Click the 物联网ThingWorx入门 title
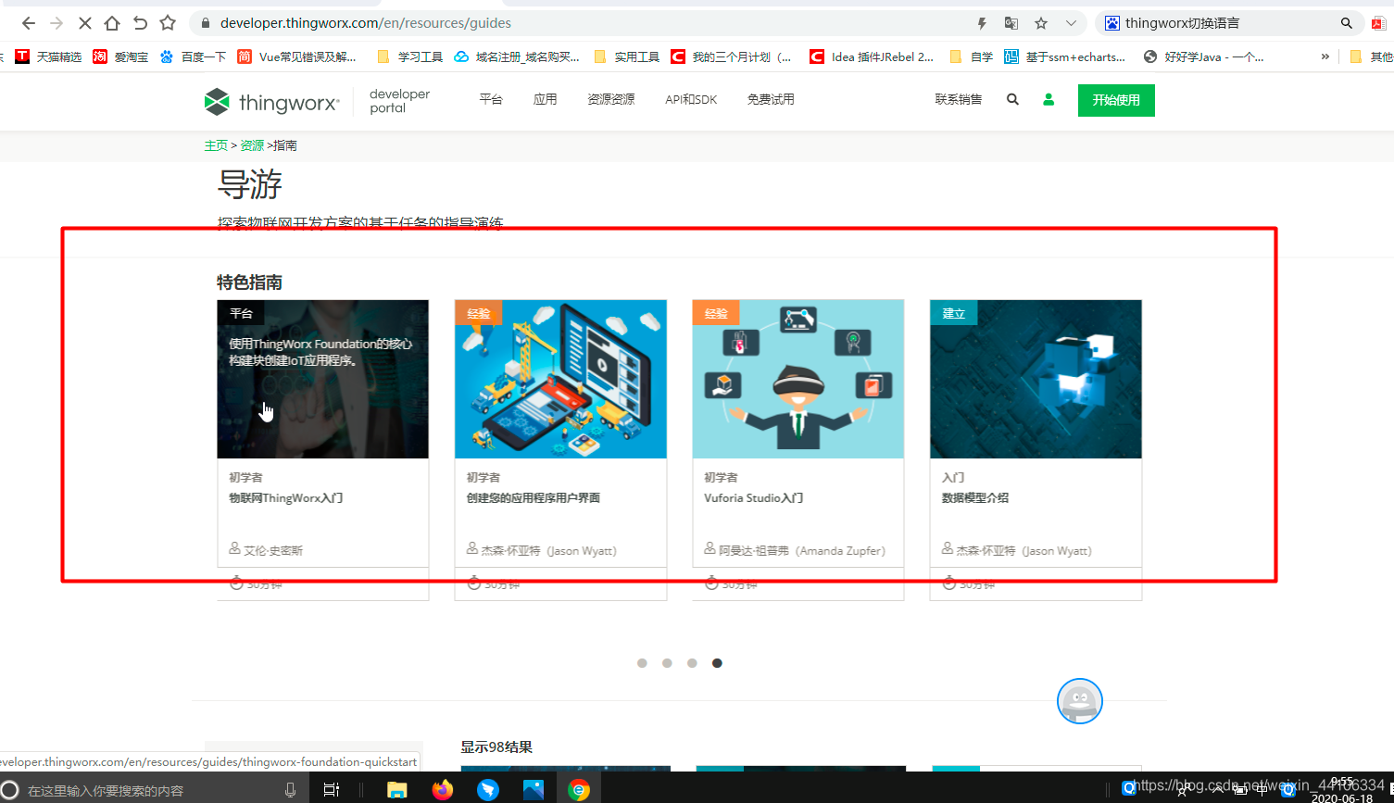This screenshot has width=1394, height=803. click(x=285, y=498)
